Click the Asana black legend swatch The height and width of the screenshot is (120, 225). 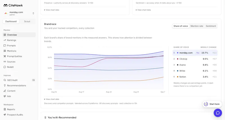(x=178, y=65)
